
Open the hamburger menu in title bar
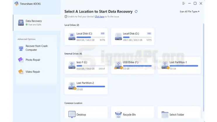(x=183, y=4)
